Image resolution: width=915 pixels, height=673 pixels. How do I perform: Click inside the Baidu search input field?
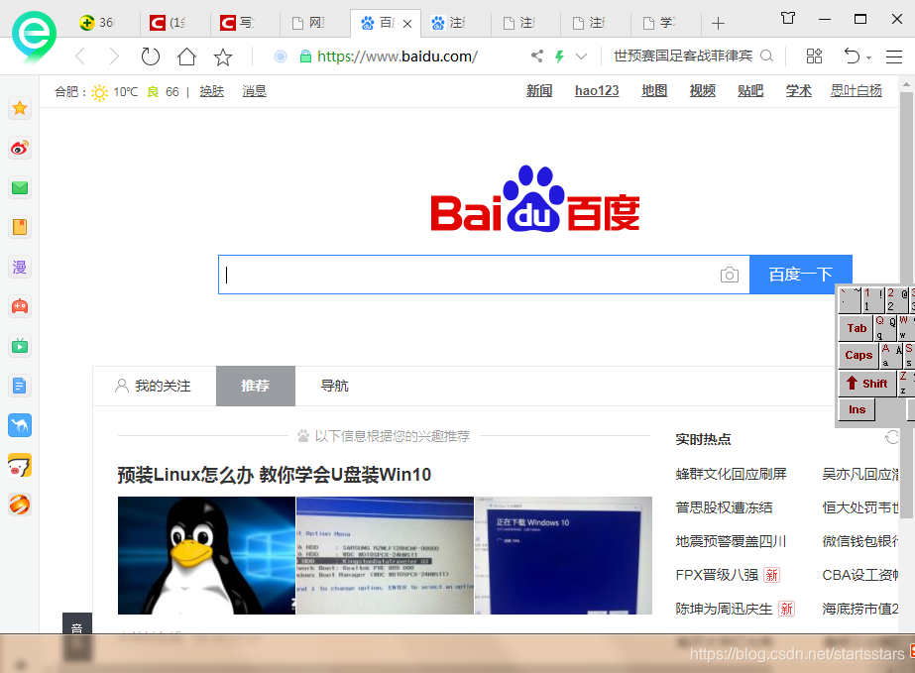coord(446,275)
